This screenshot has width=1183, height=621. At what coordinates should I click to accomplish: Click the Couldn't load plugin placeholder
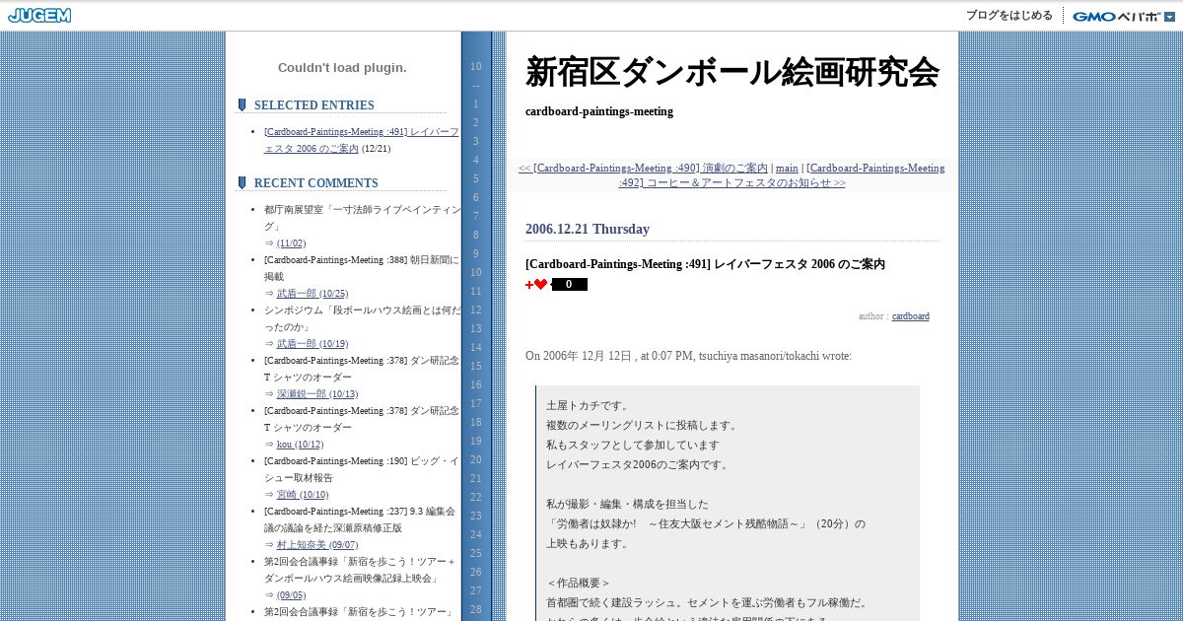(x=342, y=68)
